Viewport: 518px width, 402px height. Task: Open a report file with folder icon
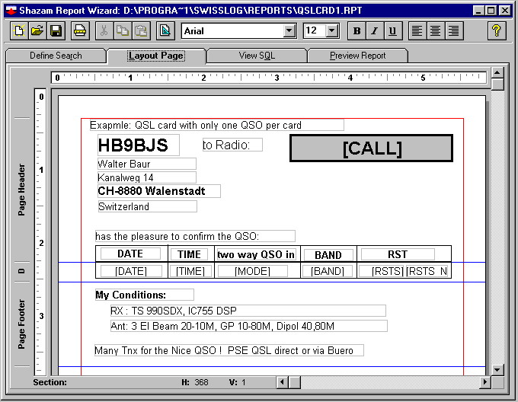[37, 31]
